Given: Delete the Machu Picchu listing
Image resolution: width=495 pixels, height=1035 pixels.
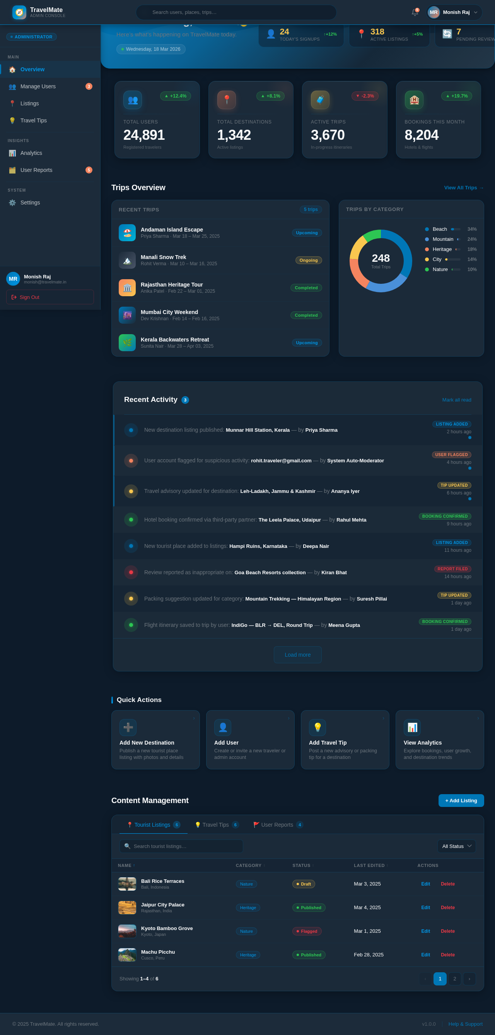Looking at the screenshot, I should [x=448, y=955].
